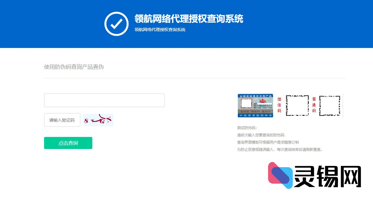Screen dimensions: 373x200
Task: Click the 点击查询 query button
Action: click(x=68, y=143)
